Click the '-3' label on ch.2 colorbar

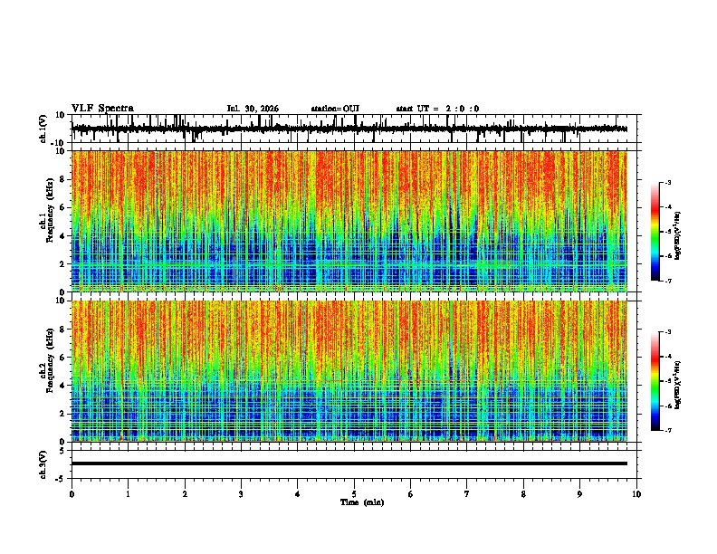point(668,332)
